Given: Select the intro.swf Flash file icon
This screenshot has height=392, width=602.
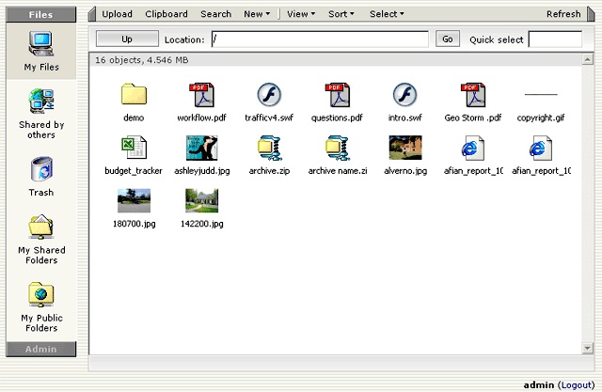Looking at the screenshot, I should pyautogui.click(x=404, y=95).
